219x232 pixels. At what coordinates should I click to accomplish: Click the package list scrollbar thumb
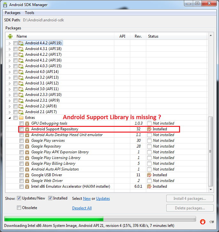(x=210, y=151)
